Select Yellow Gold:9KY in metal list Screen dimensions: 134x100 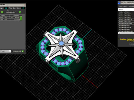[126, 12]
